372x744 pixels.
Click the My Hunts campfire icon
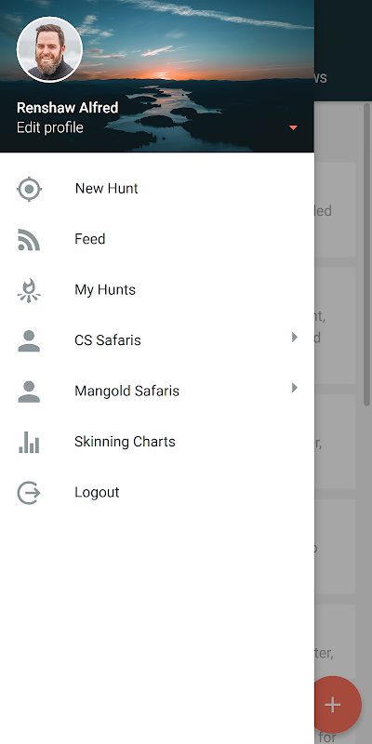29,290
